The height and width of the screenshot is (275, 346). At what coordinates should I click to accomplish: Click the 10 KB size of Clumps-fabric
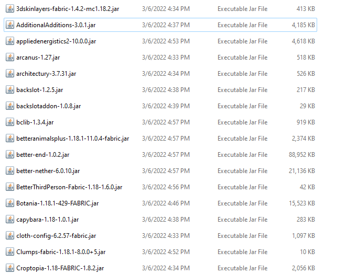(307, 252)
